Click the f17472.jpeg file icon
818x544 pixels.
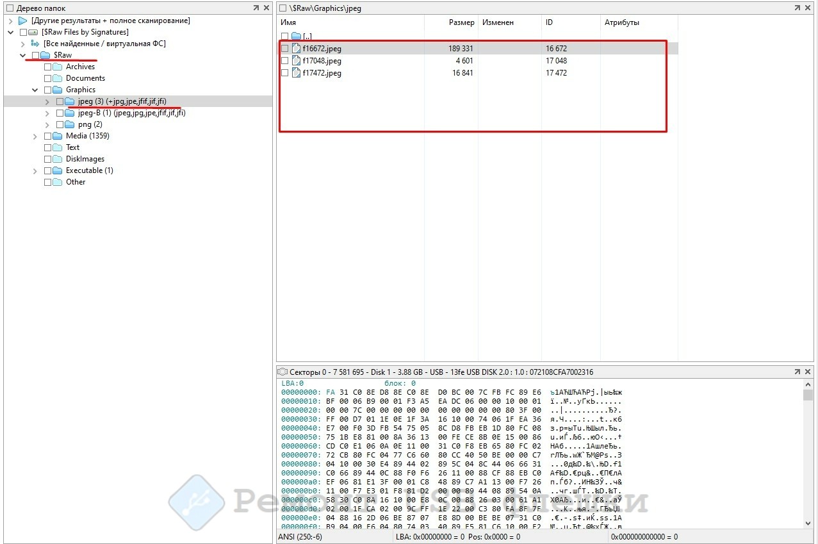coord(296,73)
